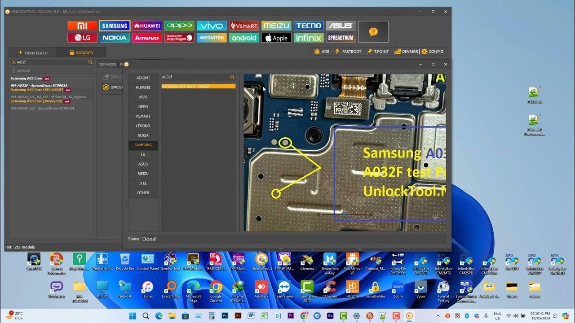575x323 pixels.
Task: Select the Vsmart brand logo
Action: point(244,26)
